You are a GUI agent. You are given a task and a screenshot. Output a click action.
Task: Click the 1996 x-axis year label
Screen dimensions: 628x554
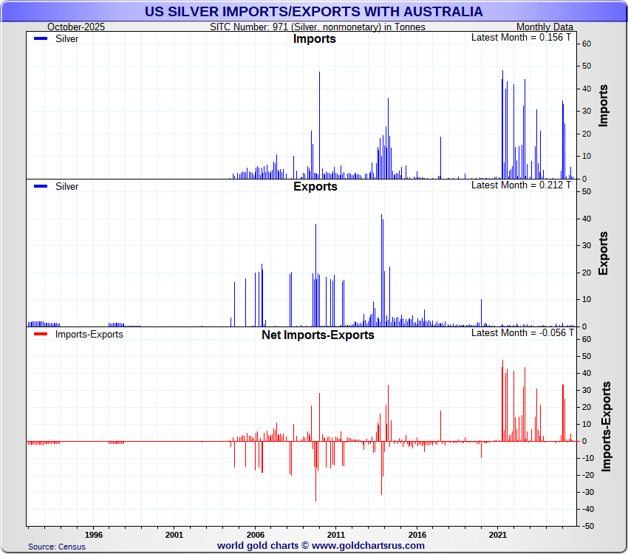(x=93, y=535)
